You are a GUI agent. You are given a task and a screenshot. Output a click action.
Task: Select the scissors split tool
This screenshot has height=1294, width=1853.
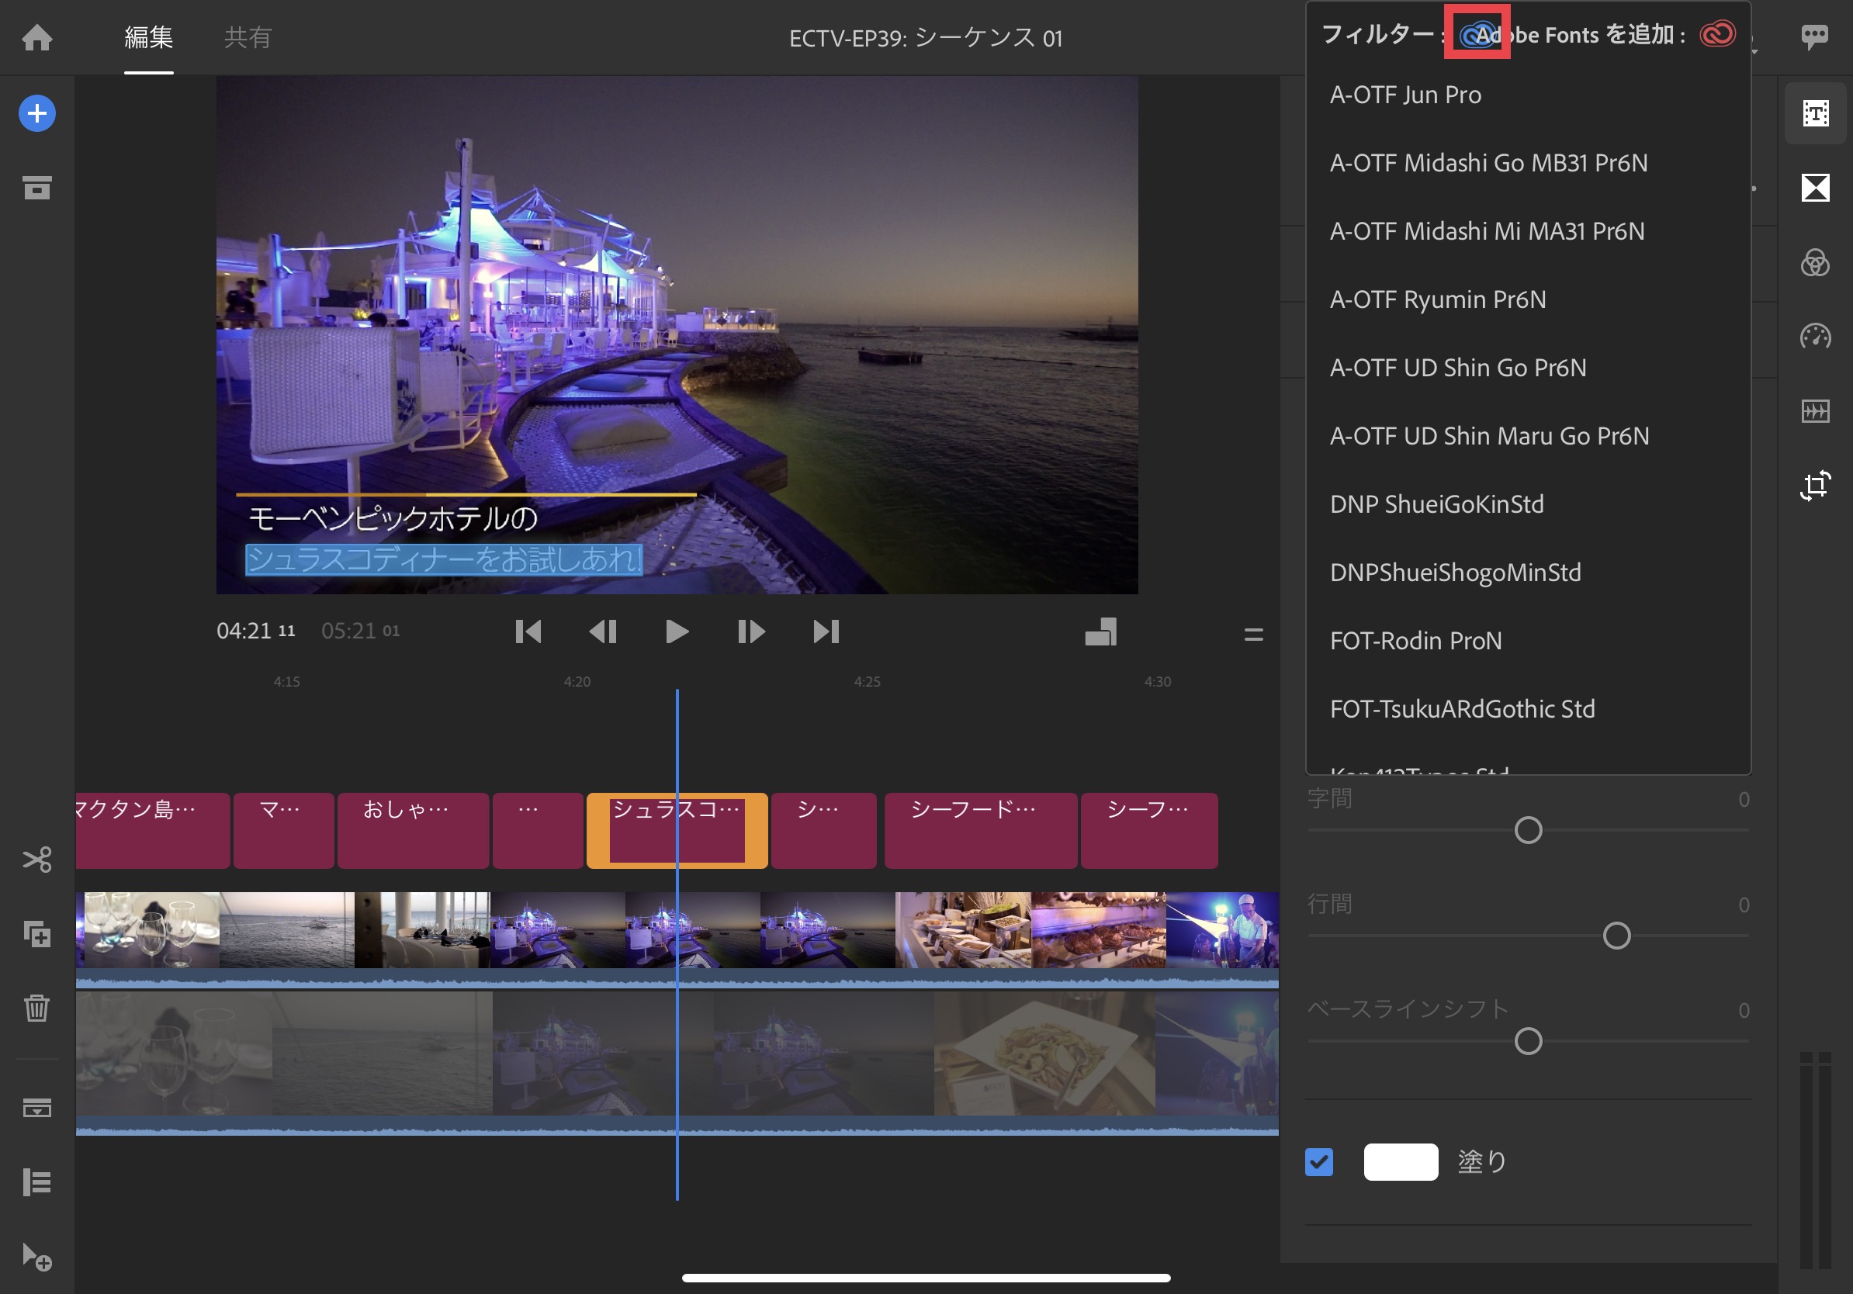[37, 859]
